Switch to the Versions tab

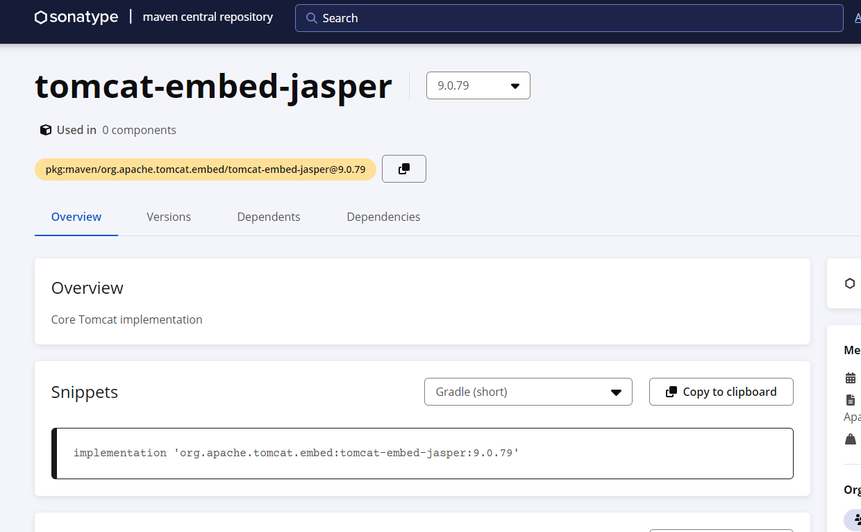(x=169, y=217)
